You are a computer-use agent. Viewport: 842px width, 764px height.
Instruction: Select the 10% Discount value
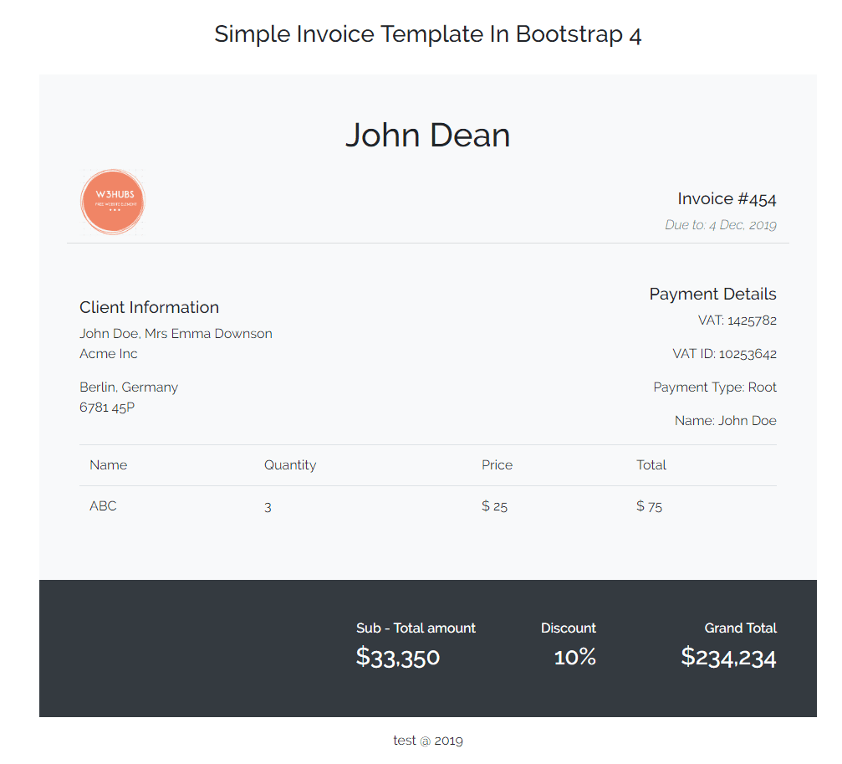574,657
